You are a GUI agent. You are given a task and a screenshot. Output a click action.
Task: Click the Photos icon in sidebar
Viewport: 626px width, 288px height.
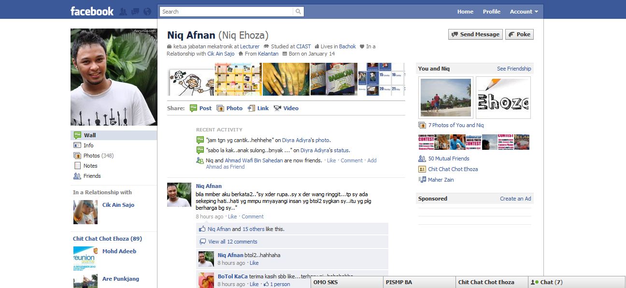(77, 156)
